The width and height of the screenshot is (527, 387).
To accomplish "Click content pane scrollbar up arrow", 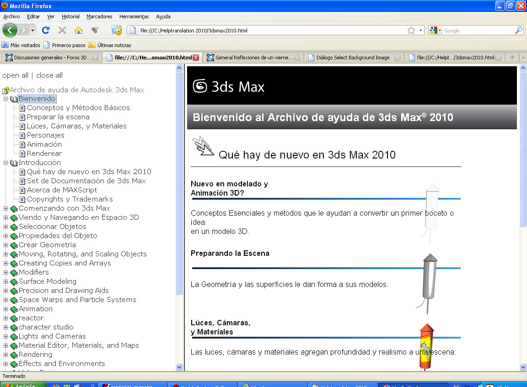I will [x=523, y=68].
